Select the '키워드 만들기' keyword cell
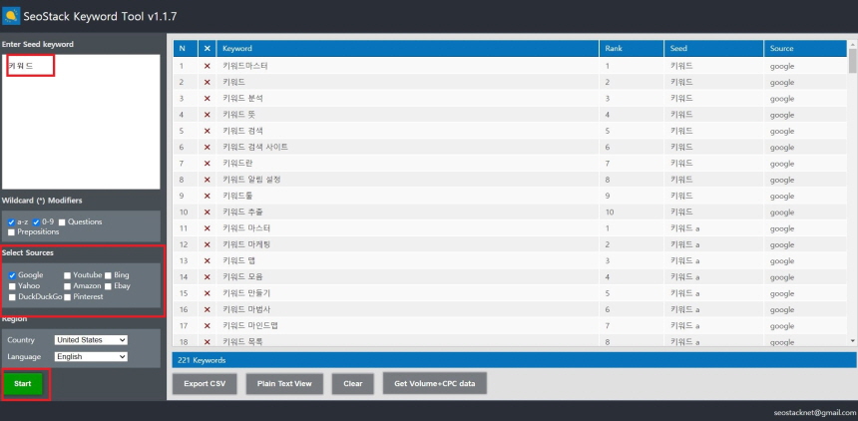 [x=408, y=293]
